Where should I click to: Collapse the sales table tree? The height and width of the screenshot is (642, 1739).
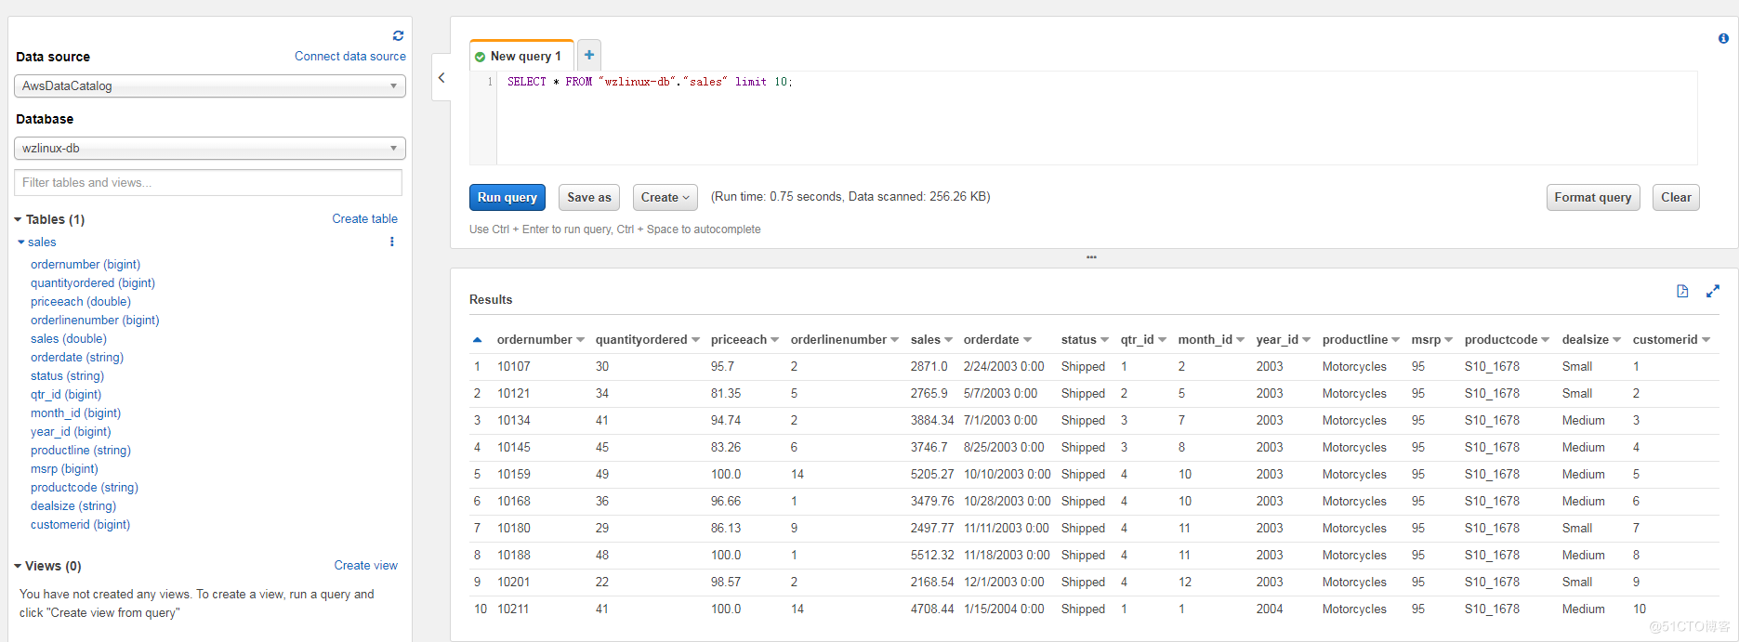pyautogui.click(x=21, y=242)
